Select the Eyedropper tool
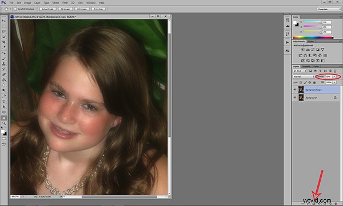The width and height of the screenshot is (343, 206). [4, 47]
